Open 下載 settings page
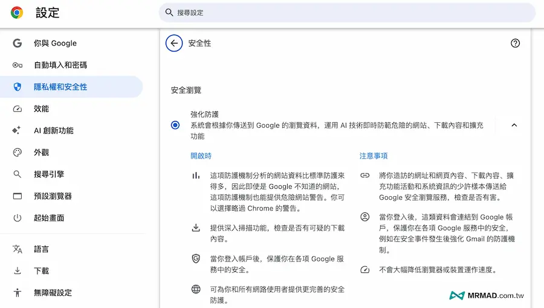The image size is (544, 308). 71,271
